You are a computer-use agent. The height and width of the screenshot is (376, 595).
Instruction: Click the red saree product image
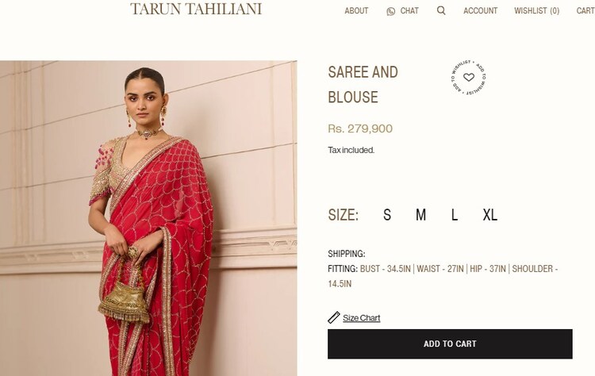(x=148, y=218)
